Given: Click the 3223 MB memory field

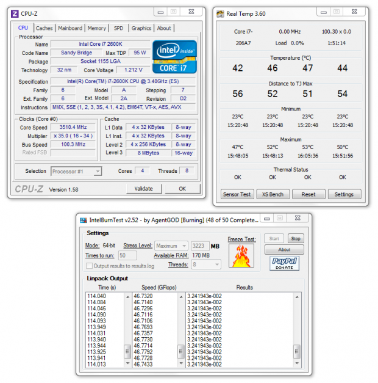Looking at the screenshot, I should point(200,246).
